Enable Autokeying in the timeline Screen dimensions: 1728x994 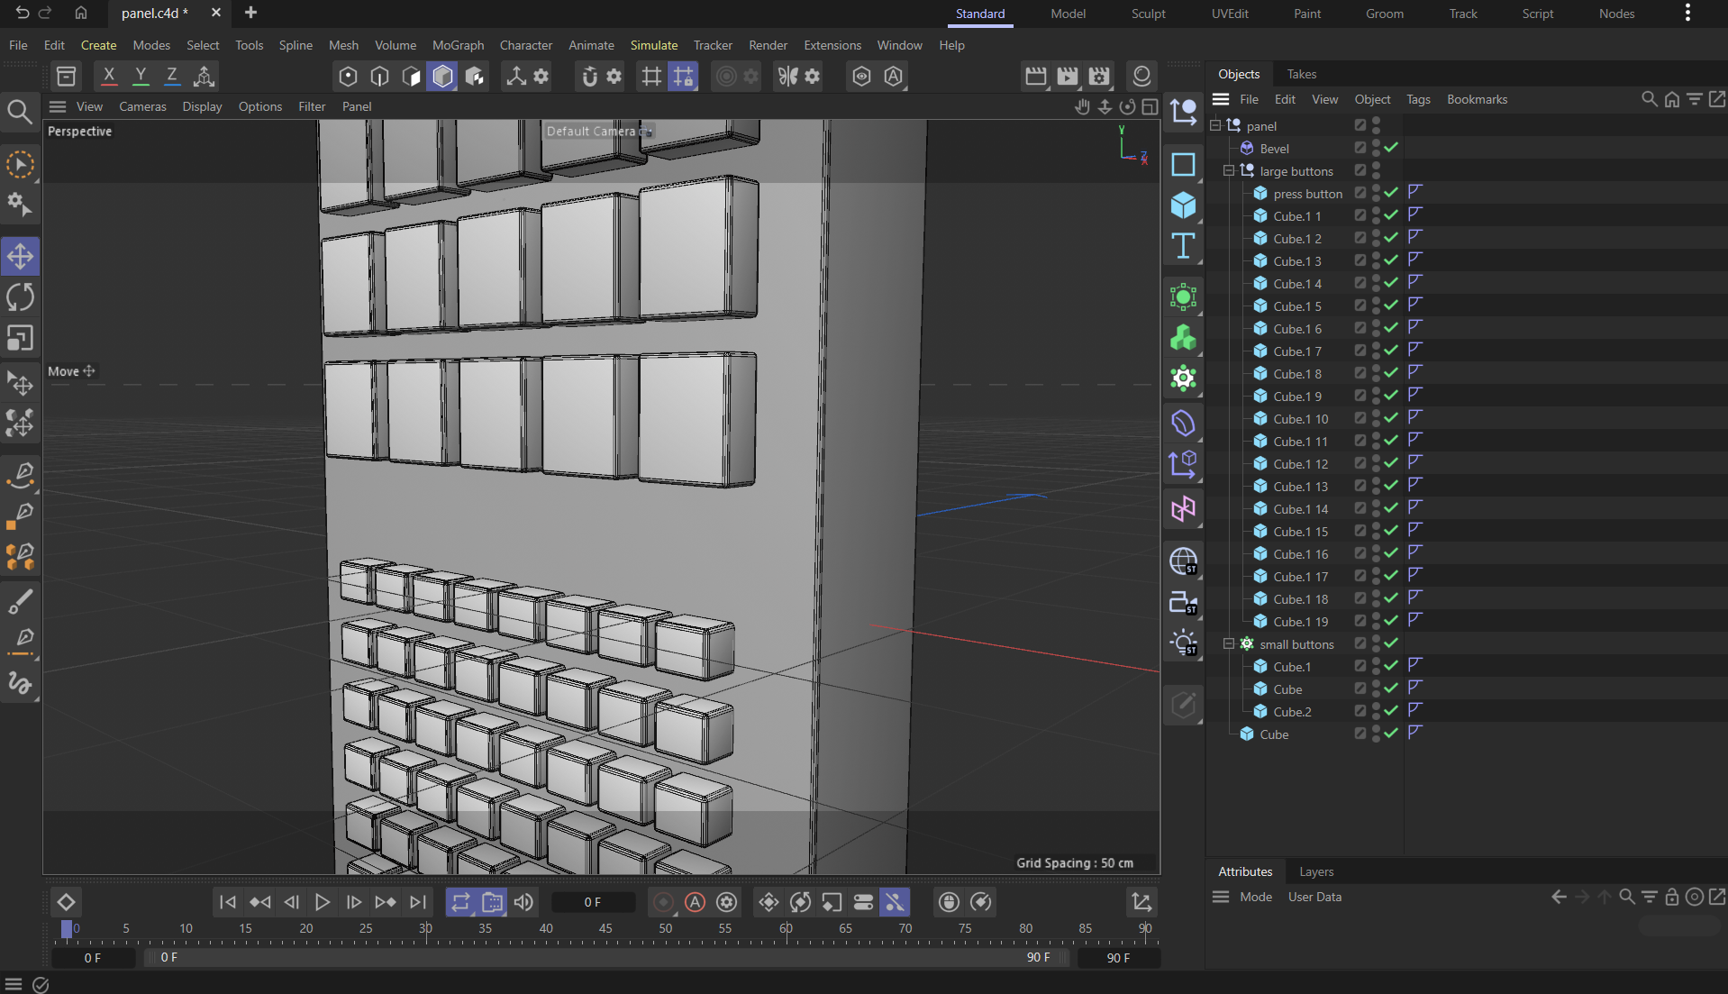pyautogui.click(x=695, y=902)
